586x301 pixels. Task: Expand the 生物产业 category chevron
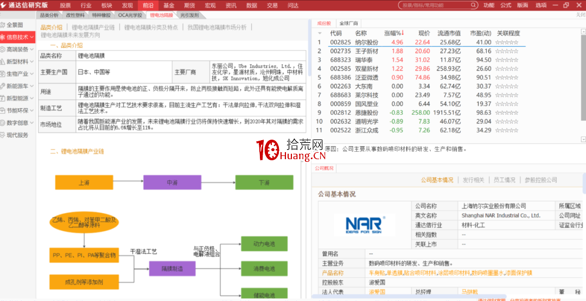(32, 74)
